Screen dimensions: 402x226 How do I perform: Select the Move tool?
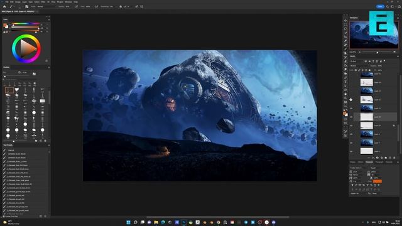pyautogui.click(x=345, y=21)
